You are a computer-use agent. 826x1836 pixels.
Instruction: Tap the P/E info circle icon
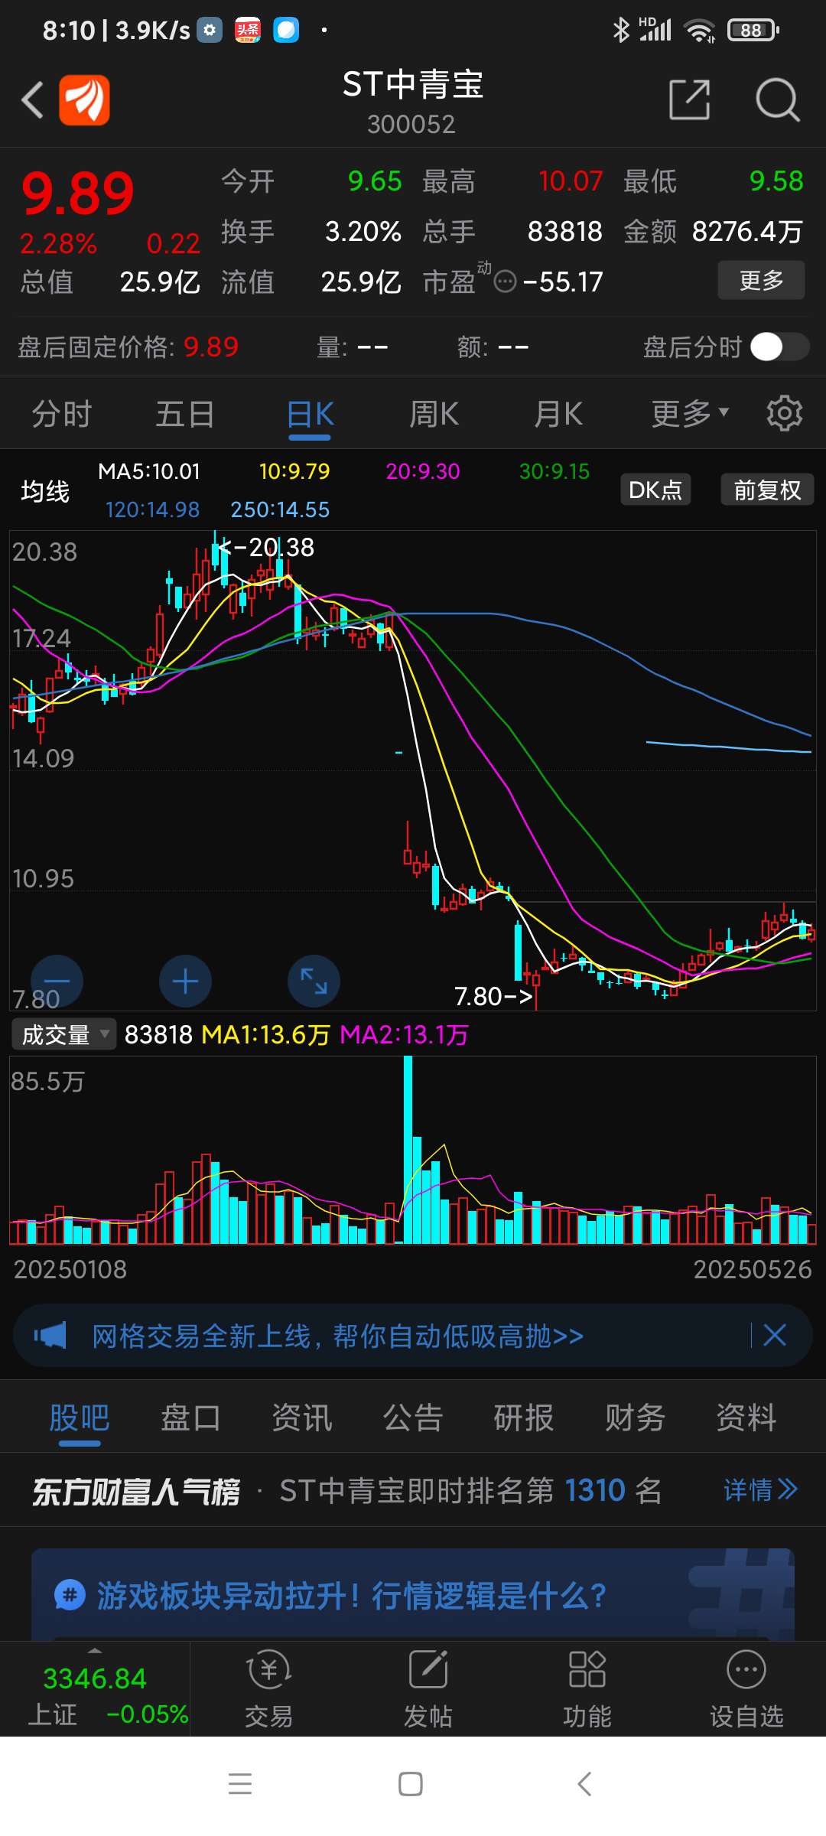coord(506,282)
